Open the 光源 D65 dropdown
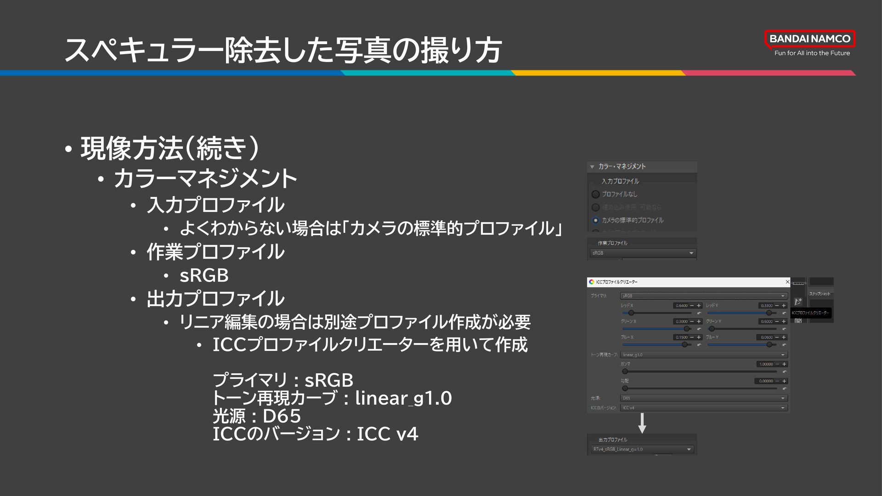This screenshot has width=882, height=496. click(704, 398)
